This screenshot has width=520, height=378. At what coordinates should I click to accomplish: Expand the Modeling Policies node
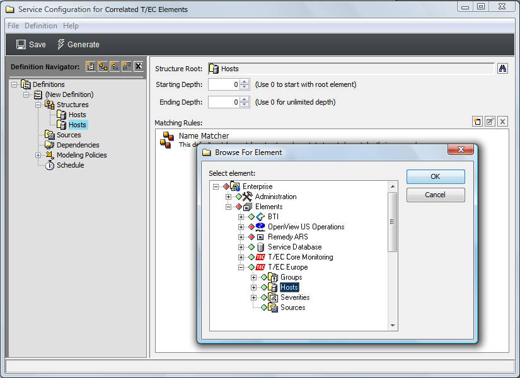tap(38, 155)
